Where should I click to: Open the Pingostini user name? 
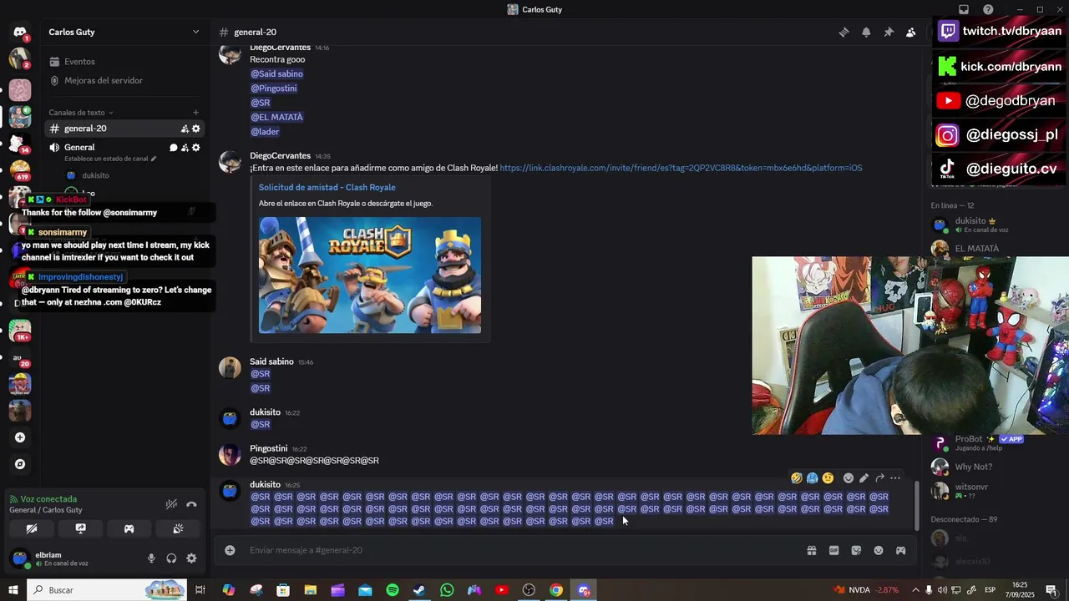(x=268, y=448)
